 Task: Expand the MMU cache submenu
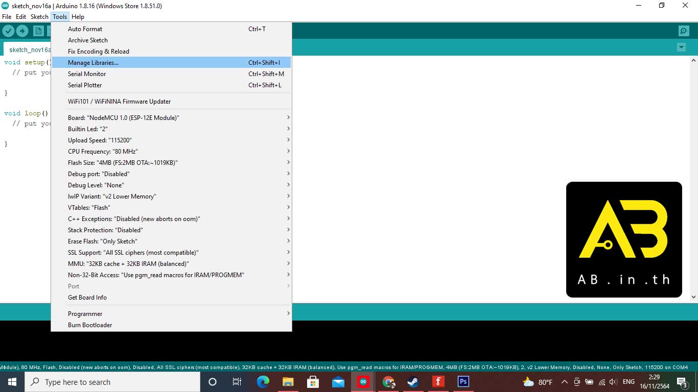[171, 264]
